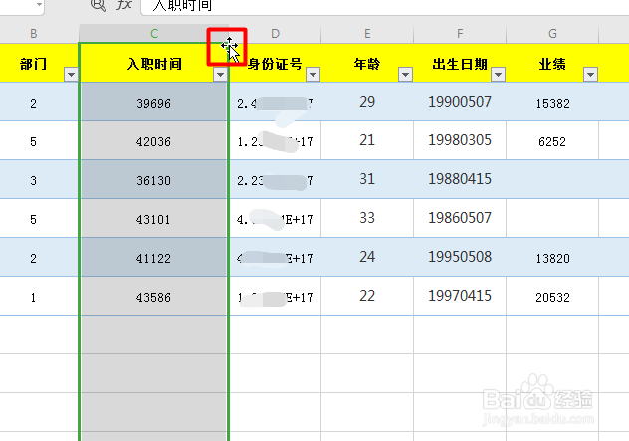
Task: Expand the name box dropdown arrow
Action: click(39, 5)
